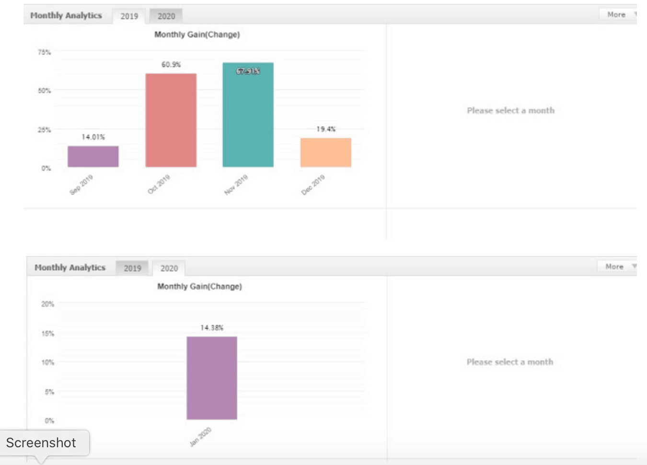
Task: Click the lower Monthly Analytics heading
Action: point(70,267)
